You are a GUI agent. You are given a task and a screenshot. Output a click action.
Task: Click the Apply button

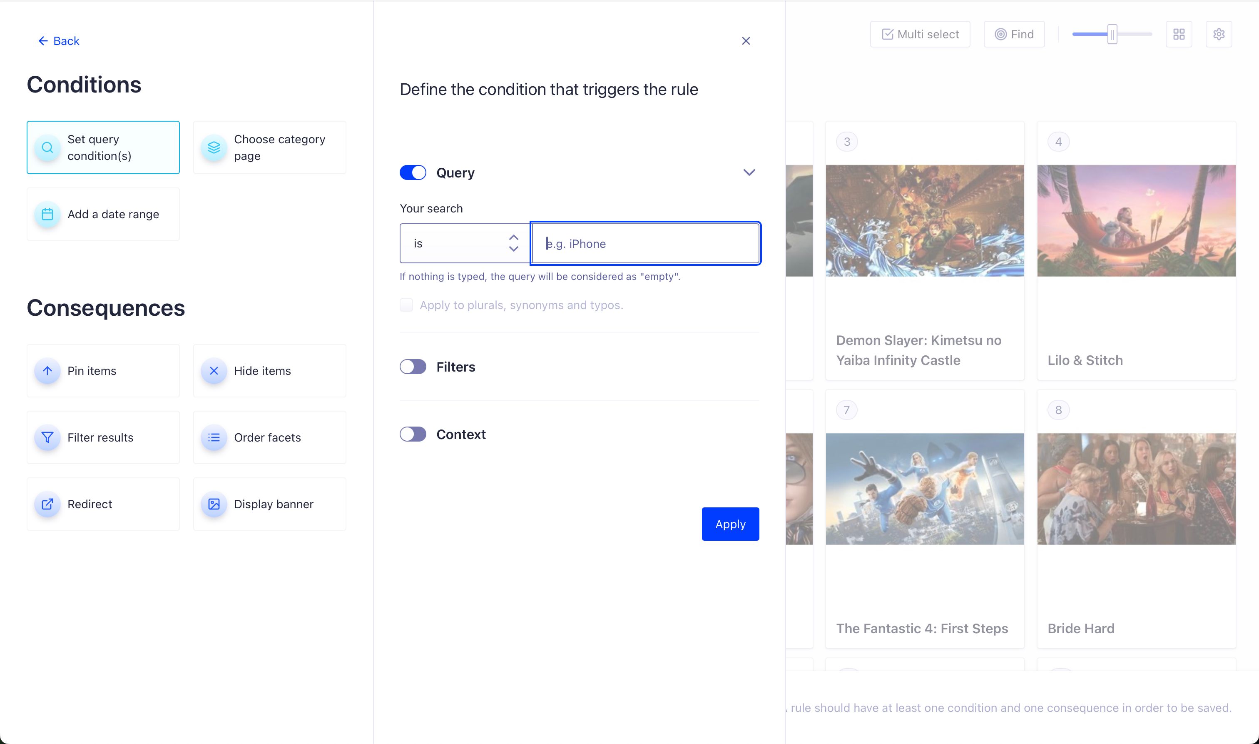coord(730,524)
